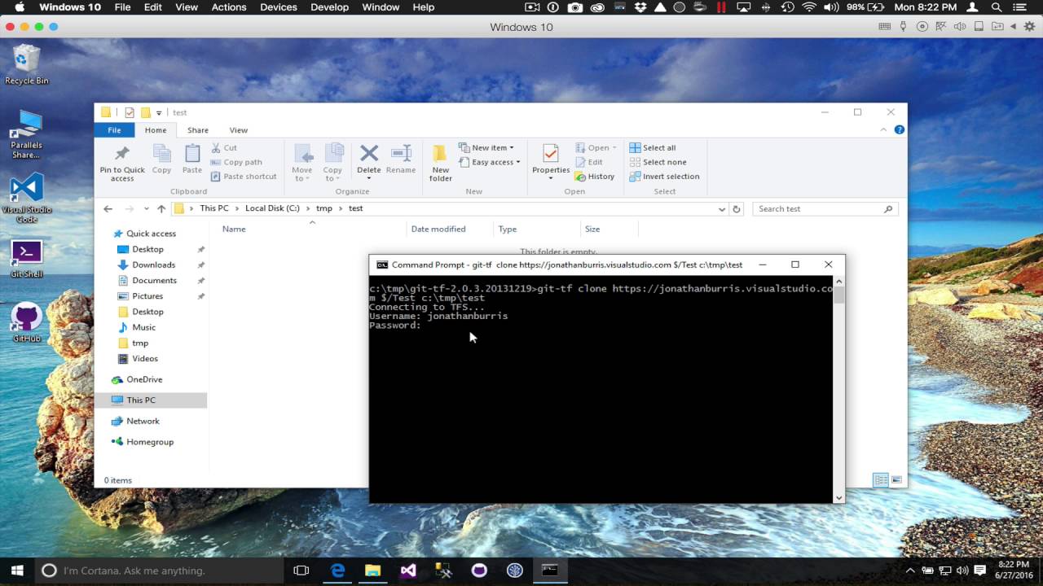Switch to the View ribbon tab

point(239,130)
